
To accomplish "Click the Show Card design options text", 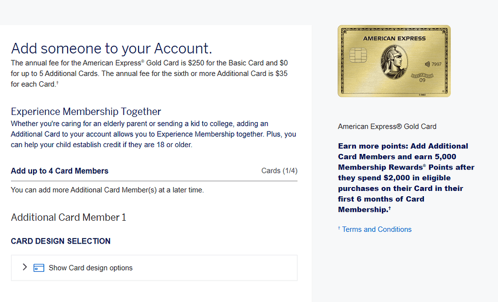I will pos(90,267).
